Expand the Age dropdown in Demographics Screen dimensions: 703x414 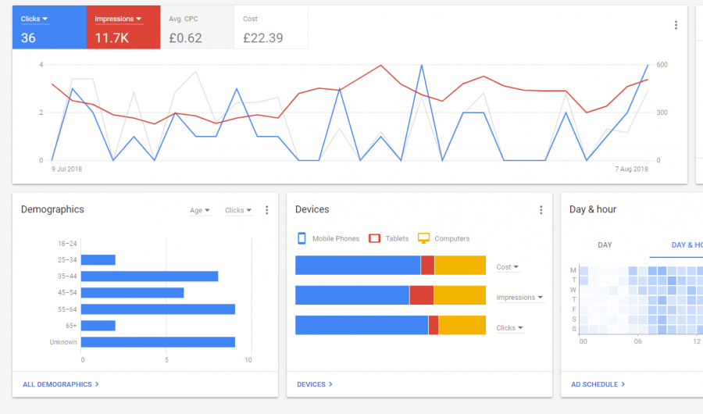pyautogui.click(x=199, y=210)
